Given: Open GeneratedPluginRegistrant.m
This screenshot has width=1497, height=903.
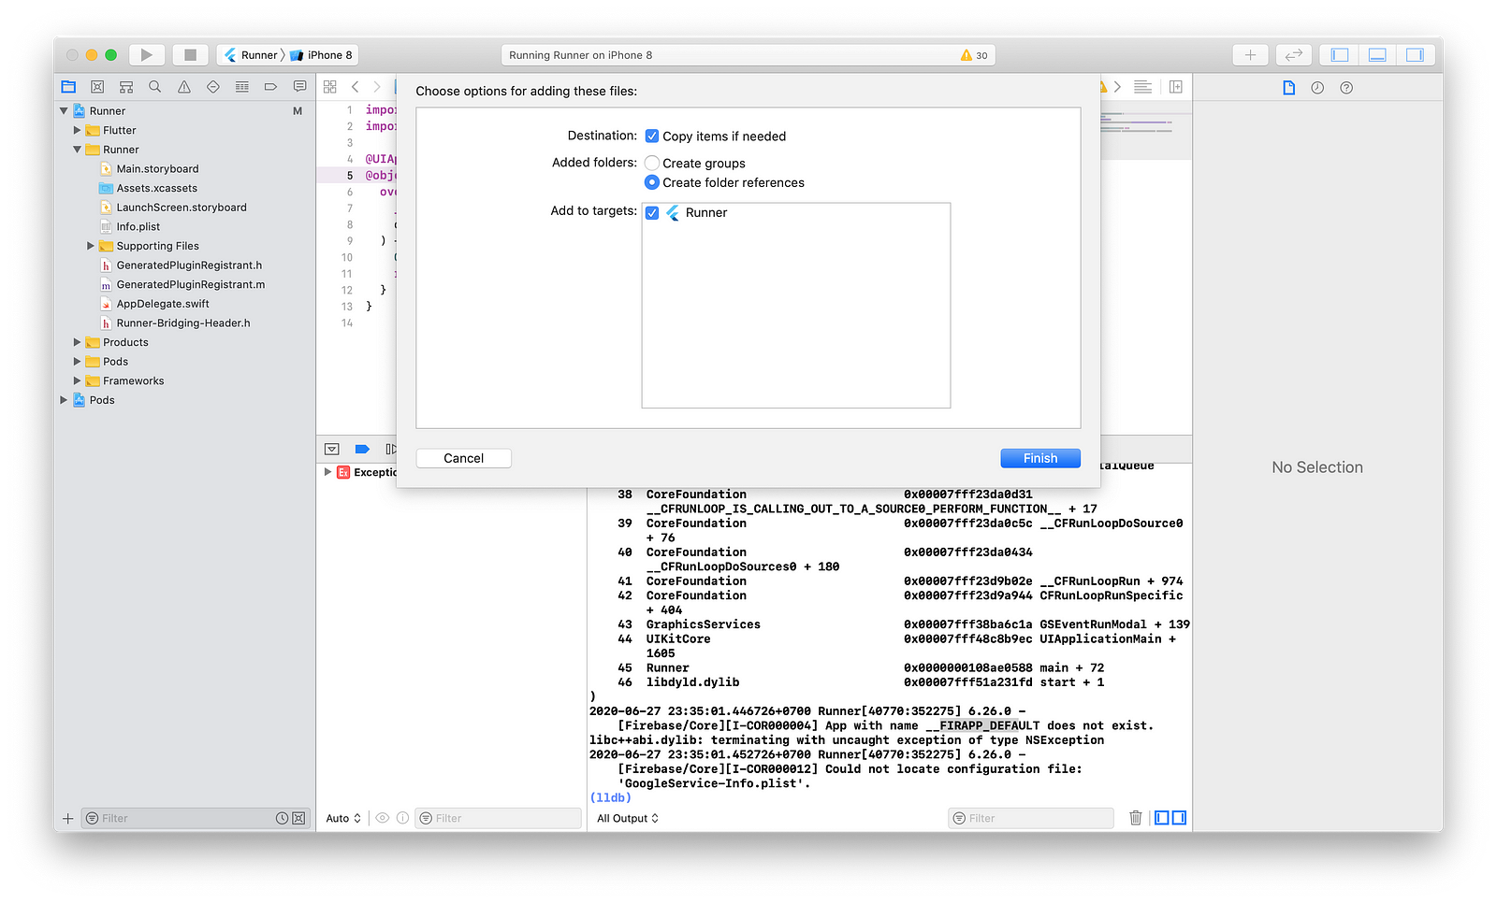Looking at the screenshot, I should (x=190, y=285).
